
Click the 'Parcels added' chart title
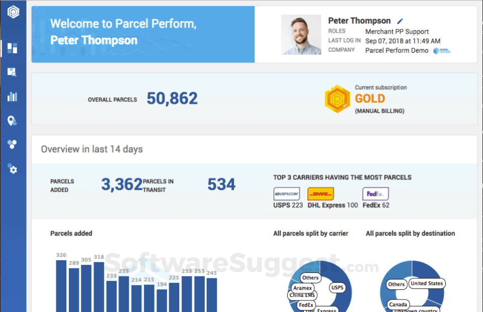71,234
